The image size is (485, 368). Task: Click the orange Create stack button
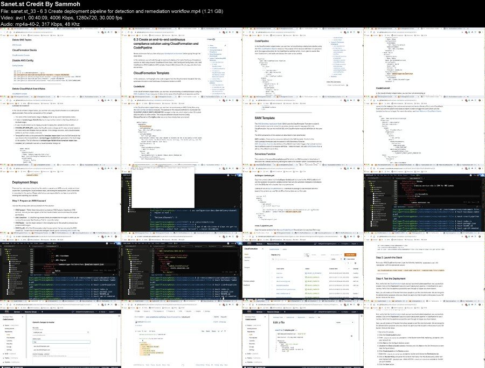pyautogui.click(x=350, y=255)
